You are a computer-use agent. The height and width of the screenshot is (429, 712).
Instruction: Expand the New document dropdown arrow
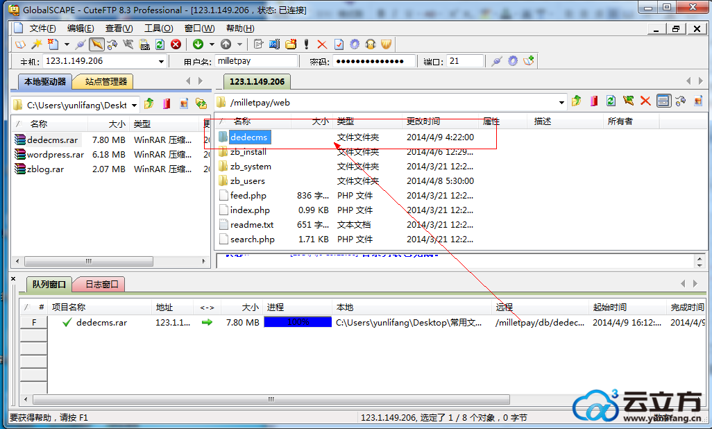[67, 44]
